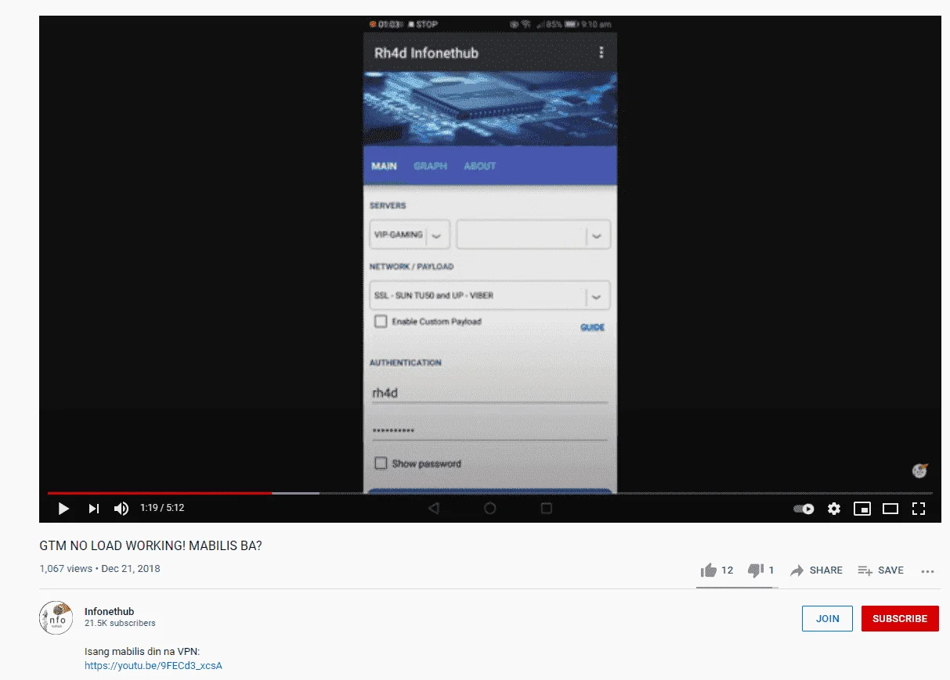The height and width of the screenshot is (680, 950).
Task: Skip to next video
Action: click(94, 509)
